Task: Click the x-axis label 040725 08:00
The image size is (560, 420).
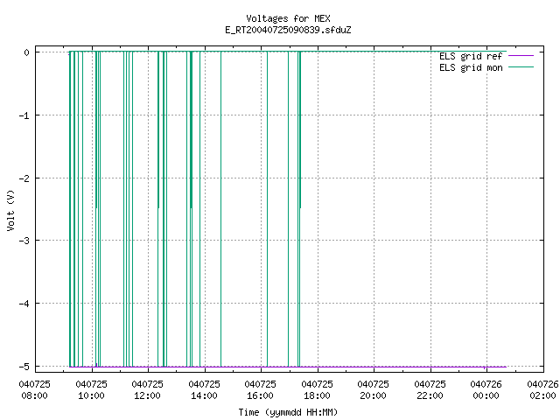Action: pyautogui.click(x=35, y=390)
